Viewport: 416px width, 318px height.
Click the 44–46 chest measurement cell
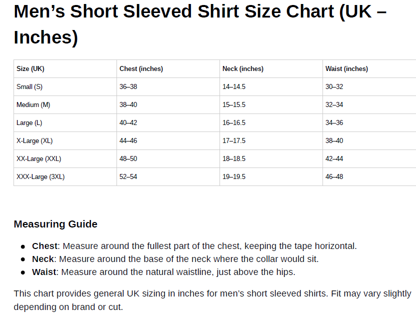tap(128, 141)
